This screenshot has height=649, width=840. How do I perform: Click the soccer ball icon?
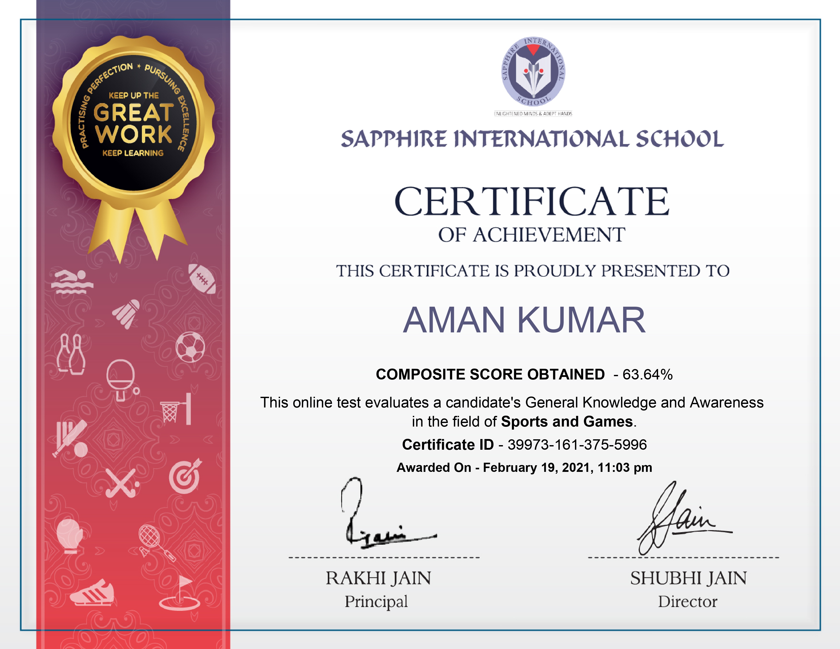[x=190, y=347]
